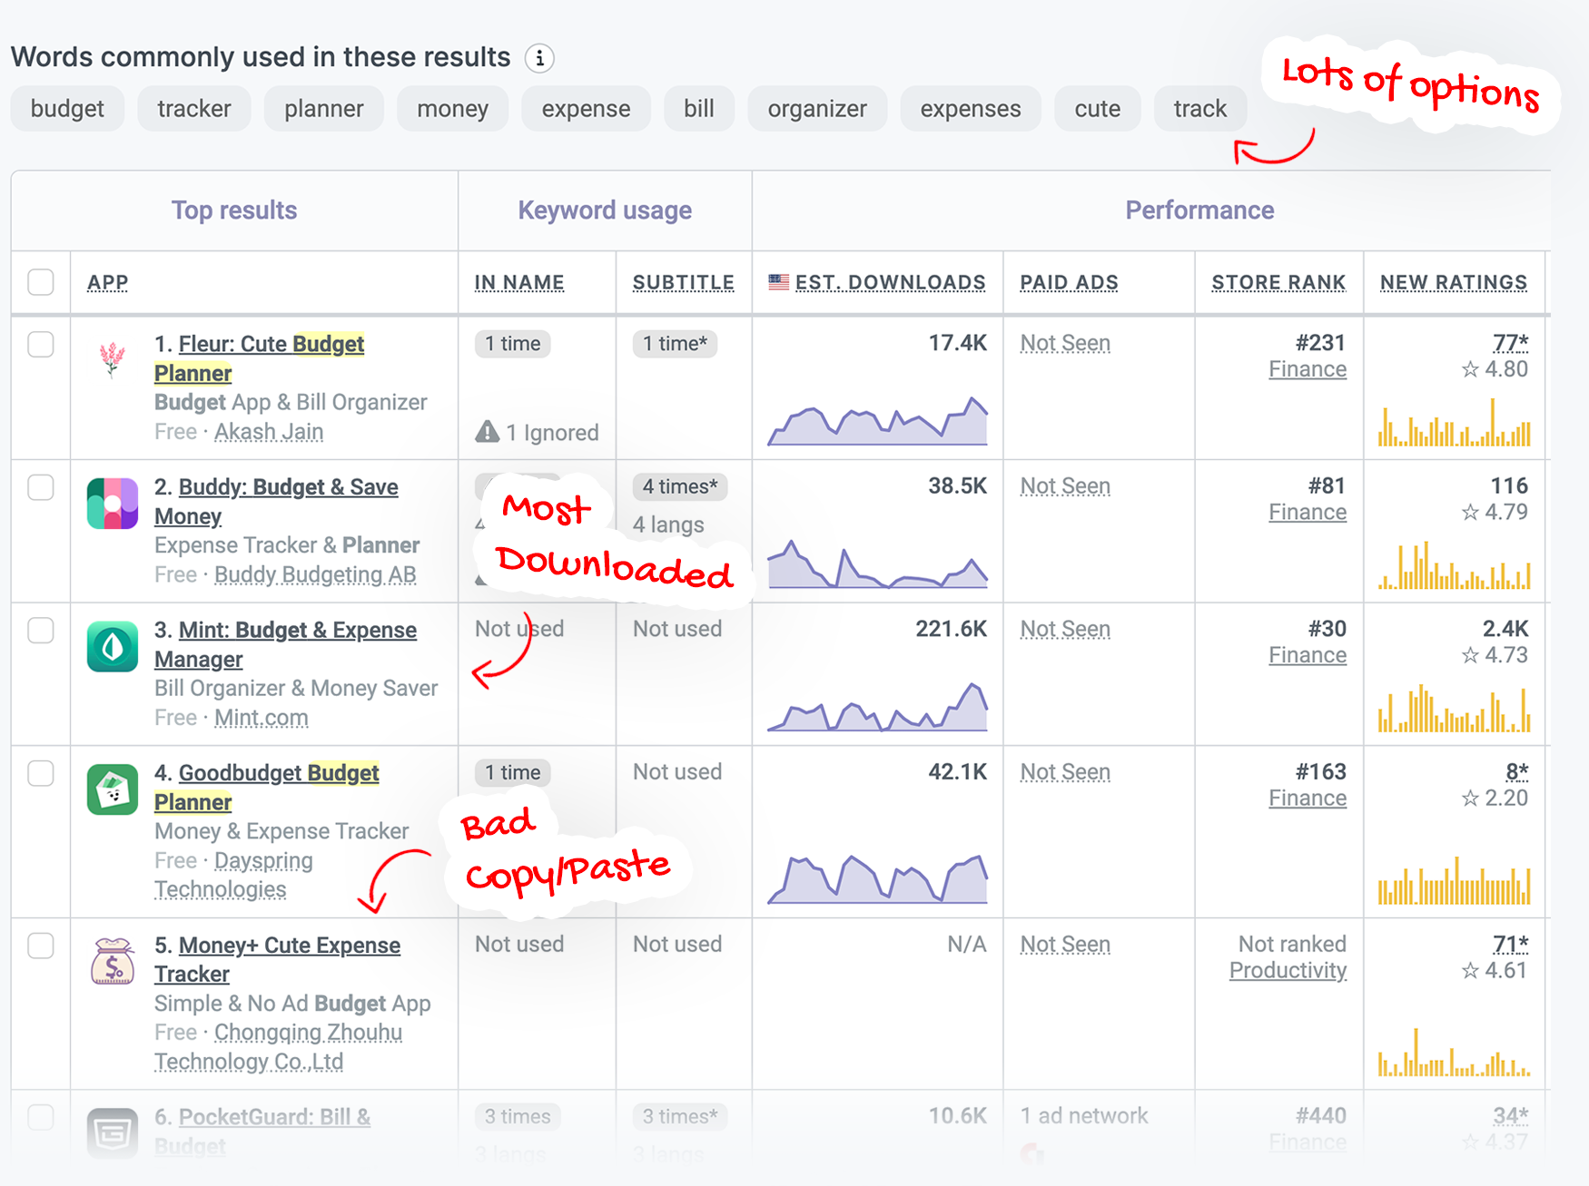This screenshot has height=1186, width=1589.
Task: Select the 'planner' keyword chip
Action: pos(324,109)
